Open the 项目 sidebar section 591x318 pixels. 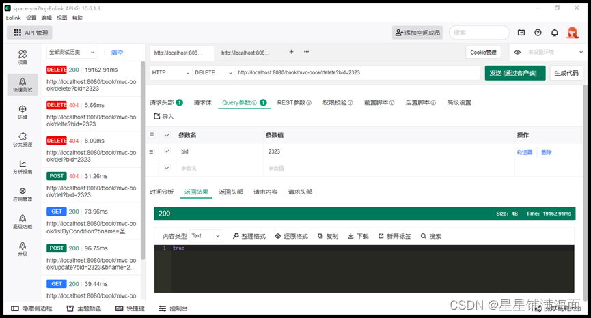[x=23, y=57]
